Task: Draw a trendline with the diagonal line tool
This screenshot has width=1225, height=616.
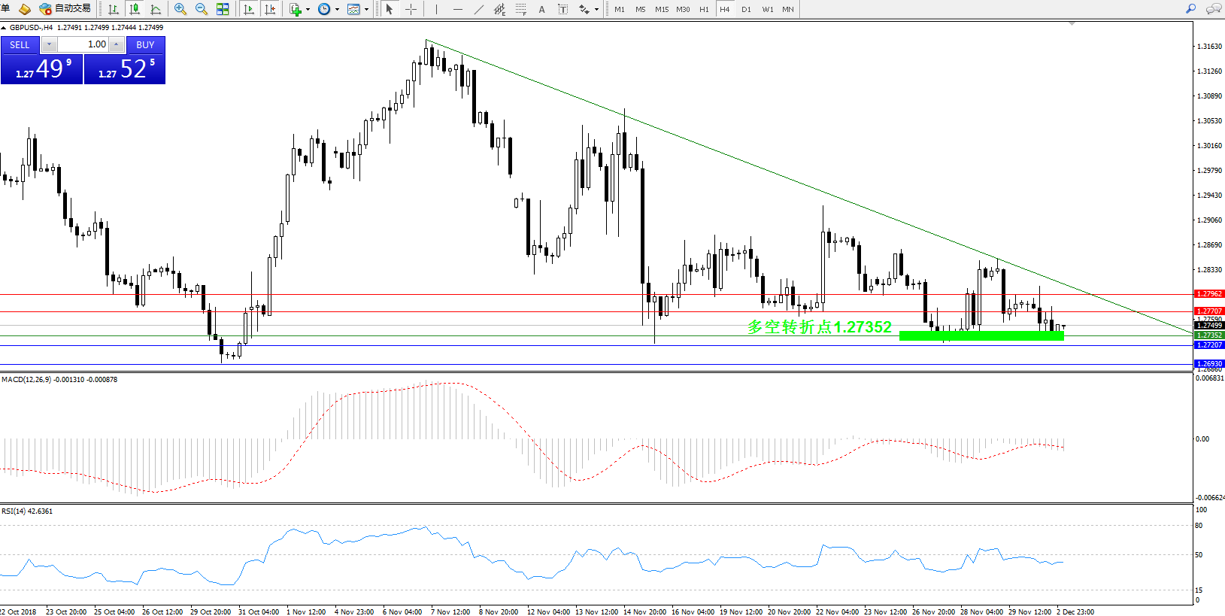Action: pyautogui.click(x=479, y=9)
